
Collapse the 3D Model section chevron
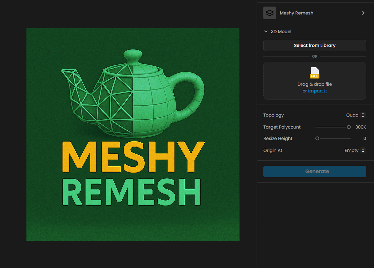(266, 32)
